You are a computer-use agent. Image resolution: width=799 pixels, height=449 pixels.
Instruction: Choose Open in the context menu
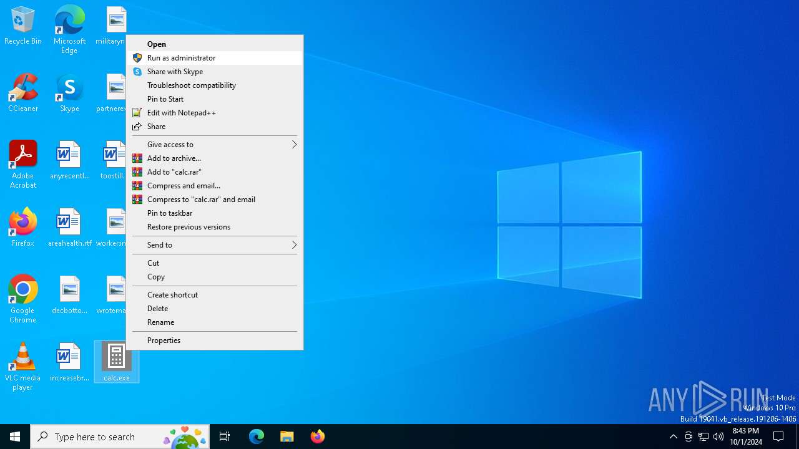[x=215, y=44]
